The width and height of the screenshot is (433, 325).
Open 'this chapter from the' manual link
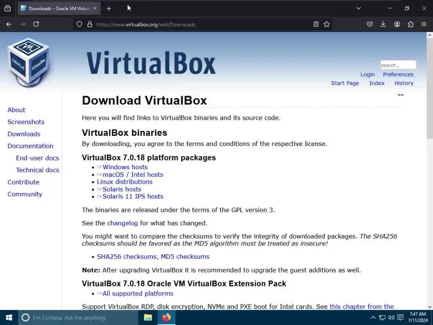[x=362, y=306]
